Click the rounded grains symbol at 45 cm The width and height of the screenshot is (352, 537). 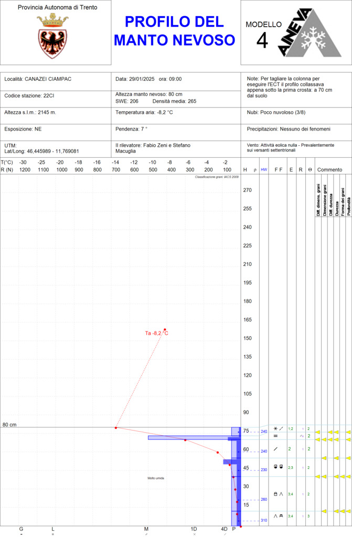tap(278, 467)
